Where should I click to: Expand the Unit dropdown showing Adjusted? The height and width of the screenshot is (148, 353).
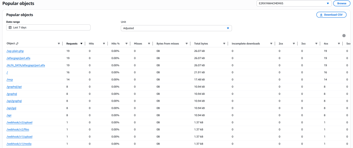click(x=228, y=28)
